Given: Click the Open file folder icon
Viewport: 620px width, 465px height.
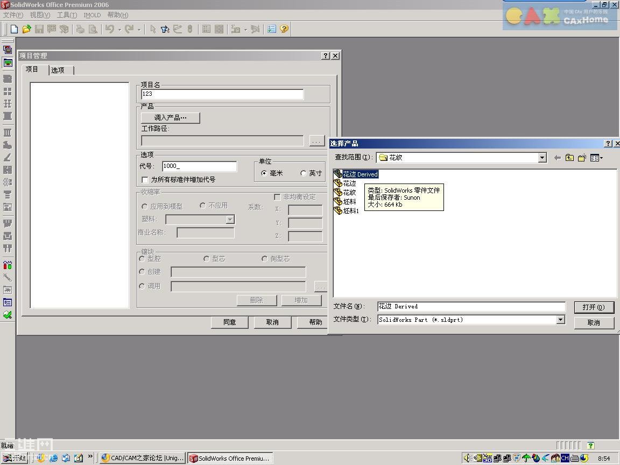Looking at the screenshot, I should tap(26, 29).
